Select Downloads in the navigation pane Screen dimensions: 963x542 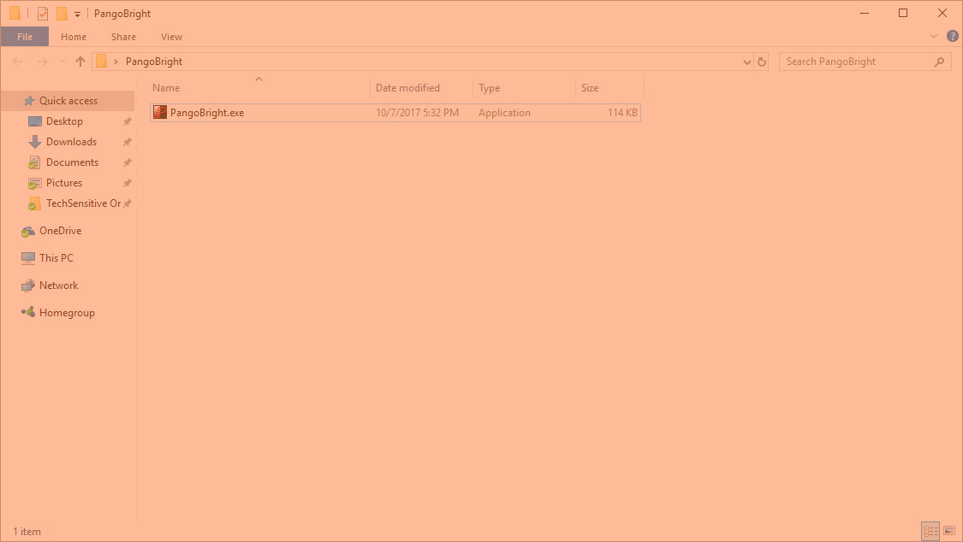pos(71,142)
